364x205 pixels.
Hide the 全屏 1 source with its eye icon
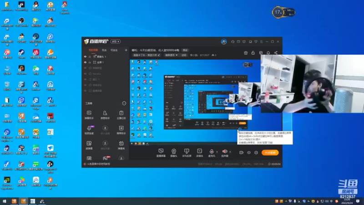point(85,62)
